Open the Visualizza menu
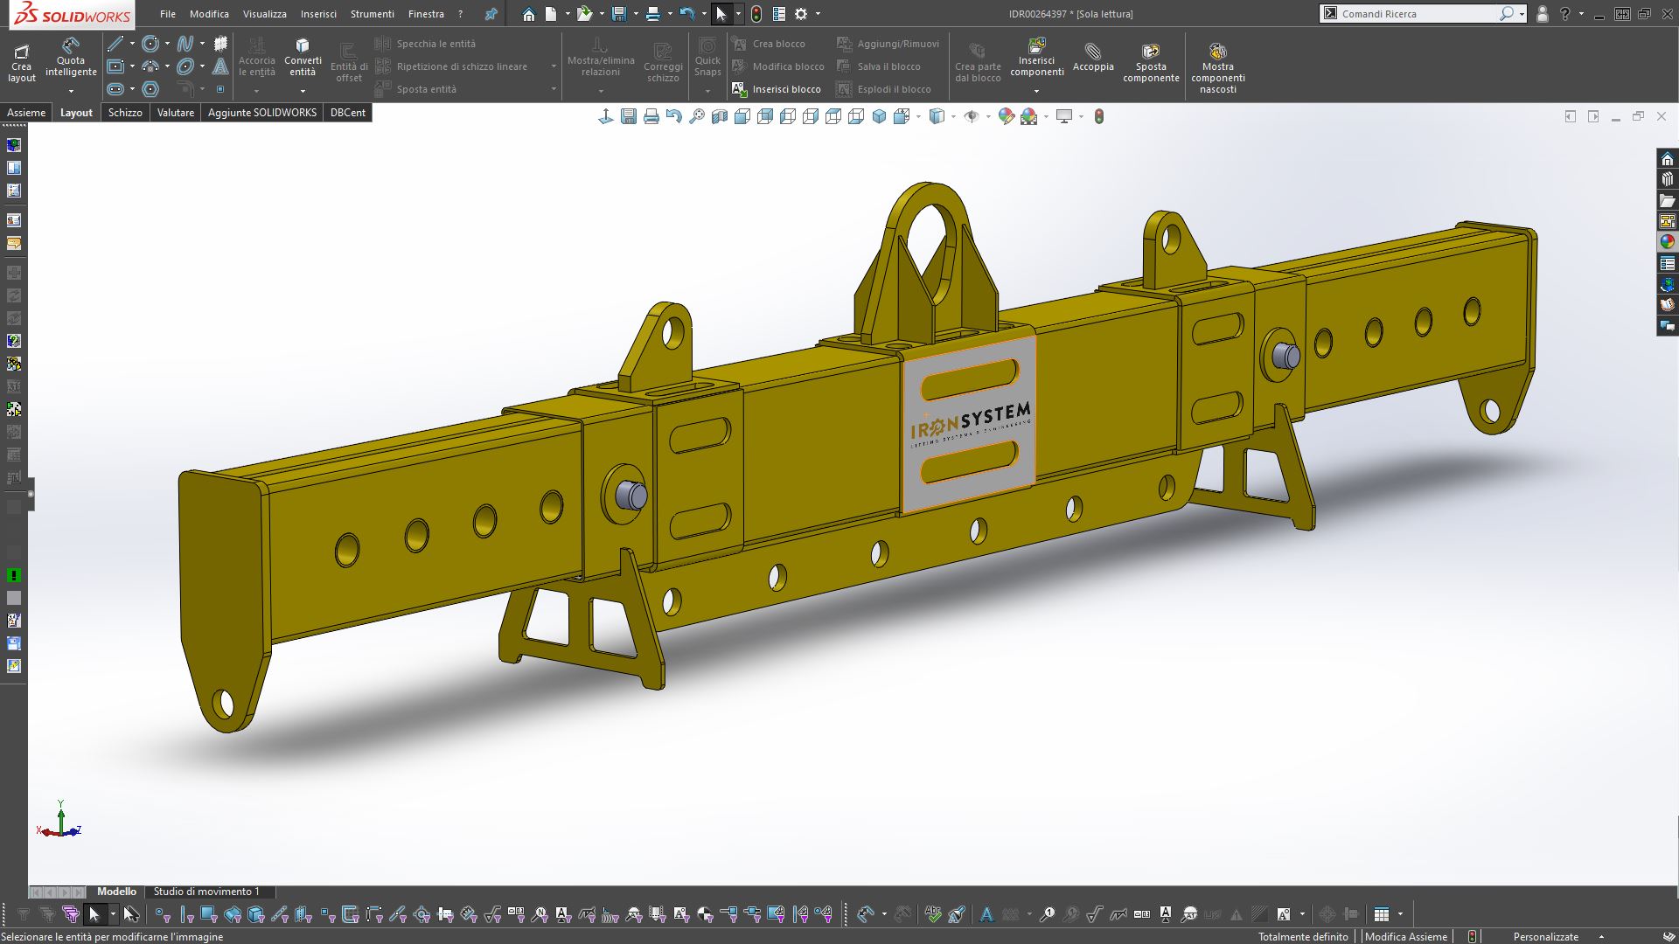This screenshot has height=944, width=1679. pyautogui.click(x=265, y=14)
